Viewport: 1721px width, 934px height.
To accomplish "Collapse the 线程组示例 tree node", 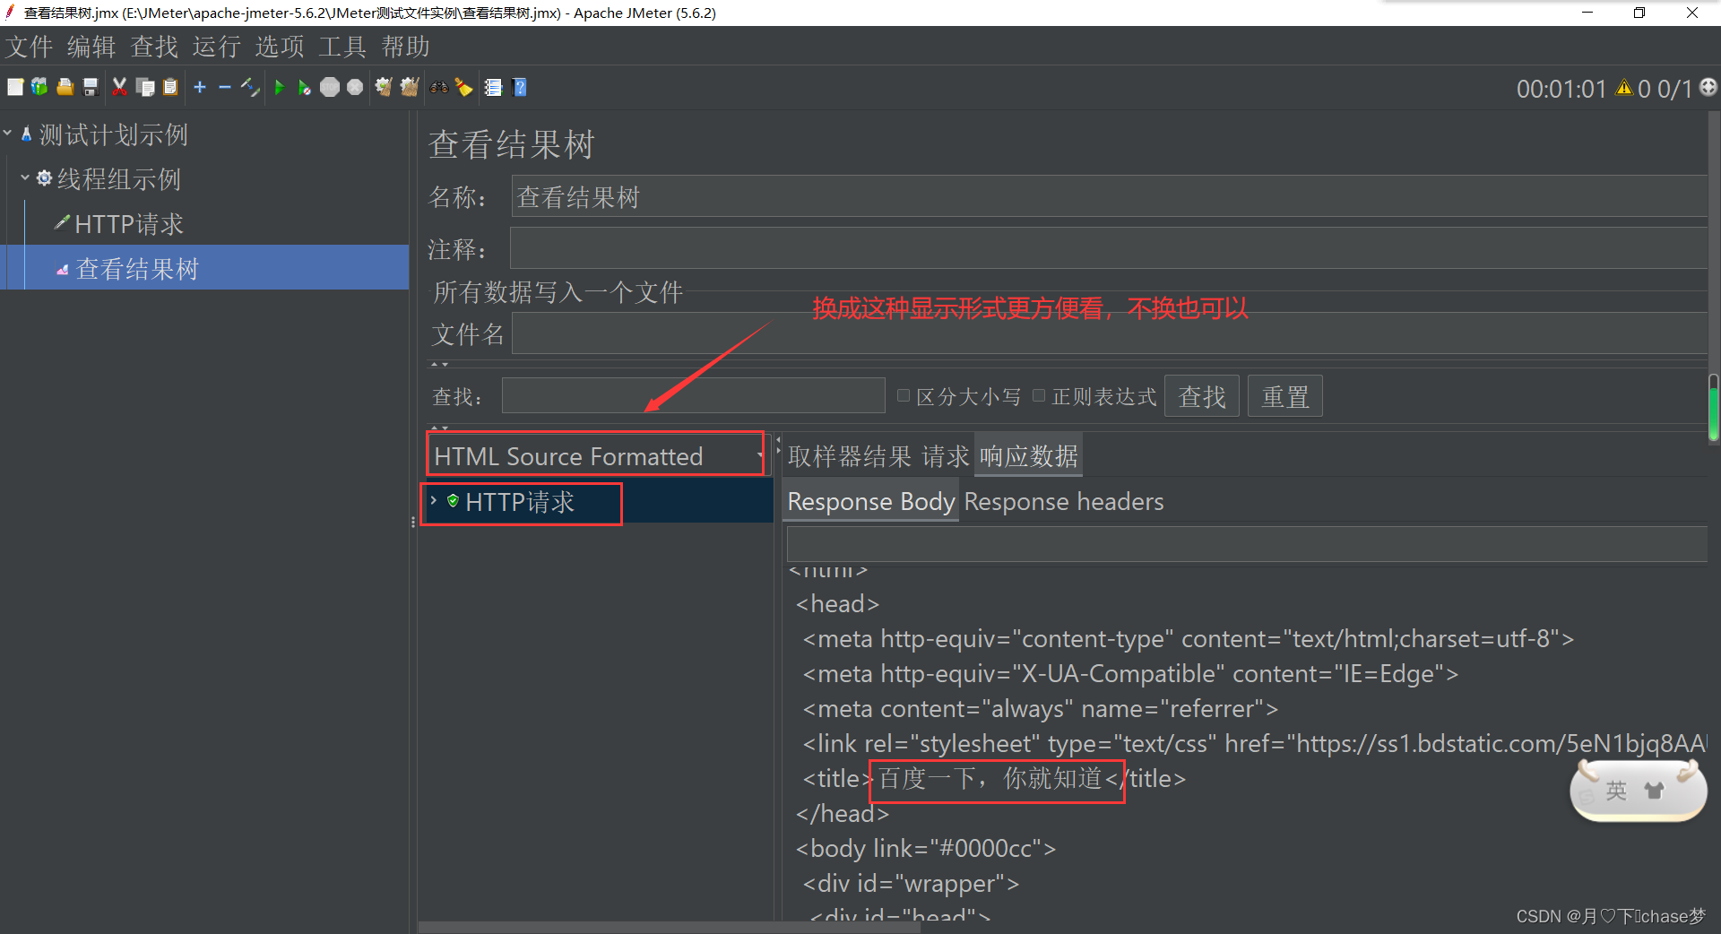I will (x=25, y=177).
